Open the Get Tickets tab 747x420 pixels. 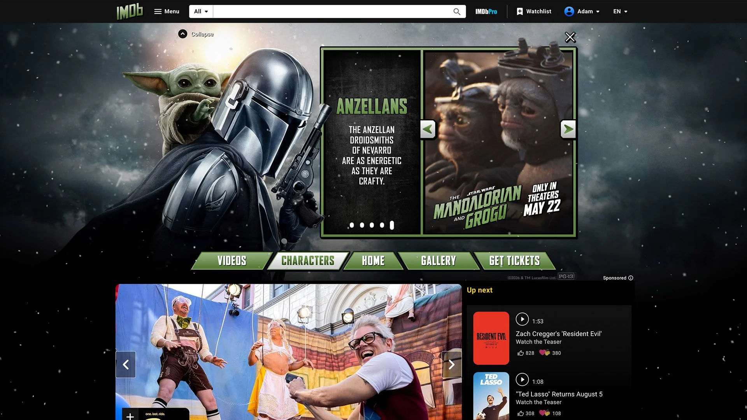pyautogui.click(x=514, y=261)
